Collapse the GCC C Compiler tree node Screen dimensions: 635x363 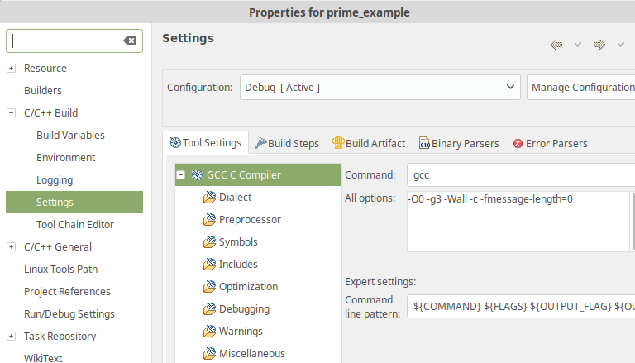pyautogui.click(x=181, y=175)
